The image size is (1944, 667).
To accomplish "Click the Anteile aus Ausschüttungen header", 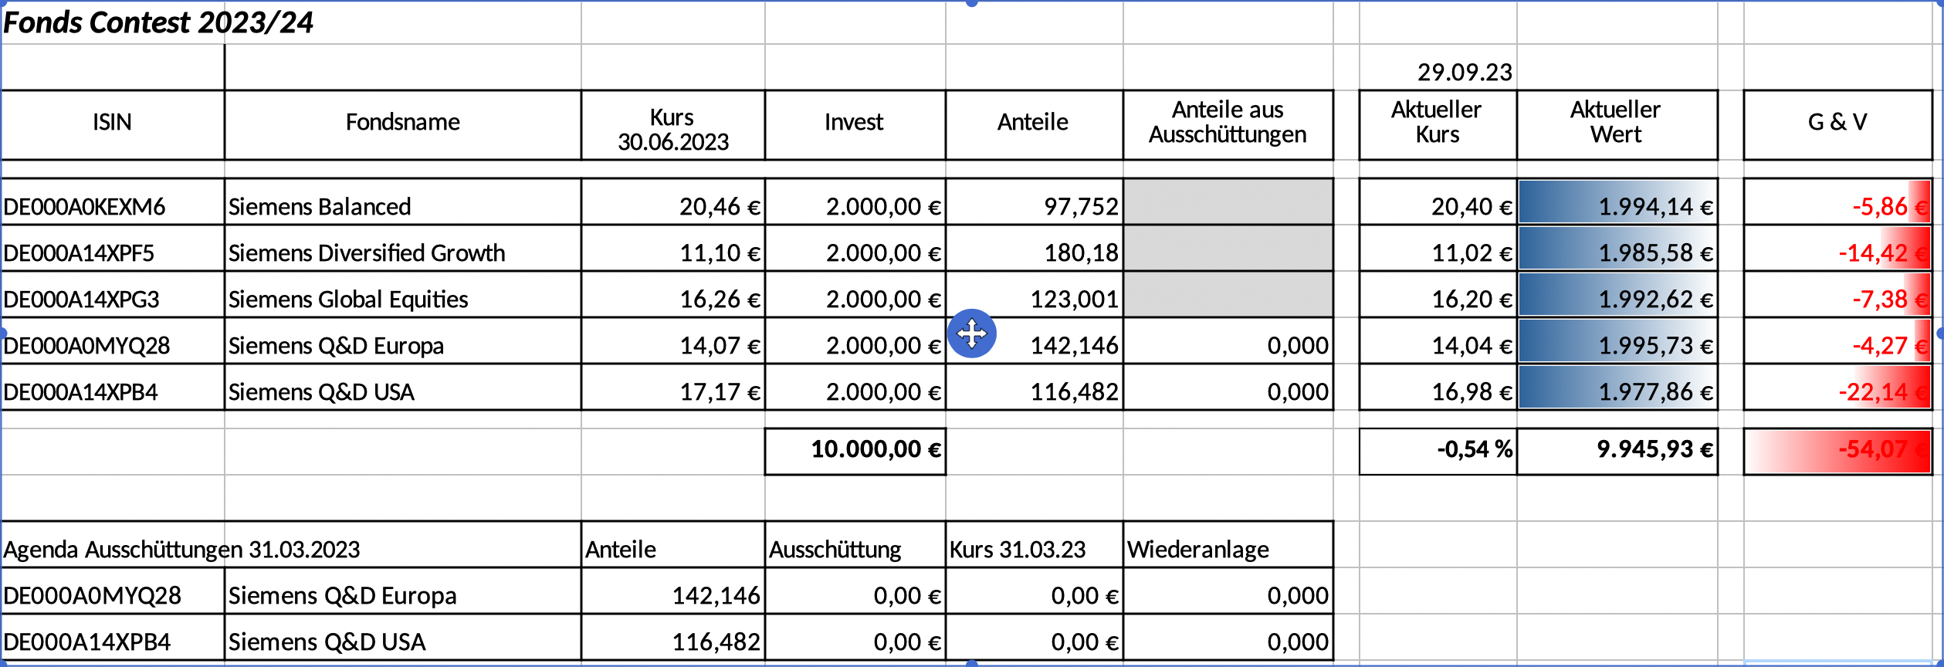I will [x=1228, y=123].
